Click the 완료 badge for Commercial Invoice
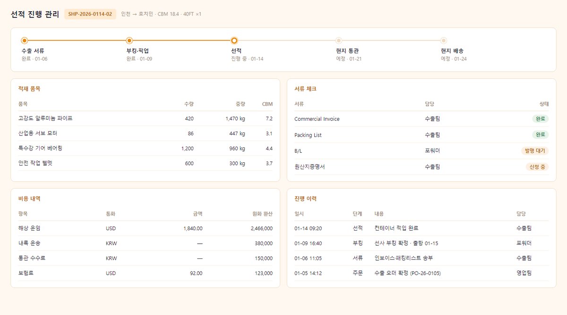The height and width of the screenshot is (315, 567). [x=540, y=119]
